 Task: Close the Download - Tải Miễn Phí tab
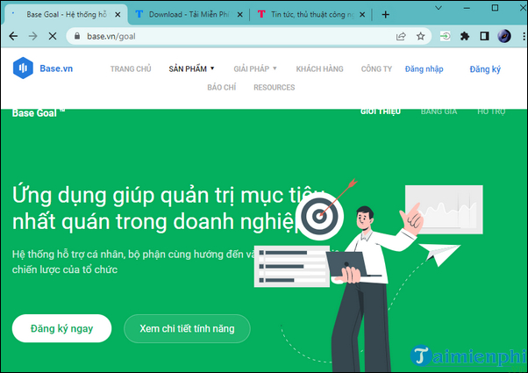click(x=239, y=15)
